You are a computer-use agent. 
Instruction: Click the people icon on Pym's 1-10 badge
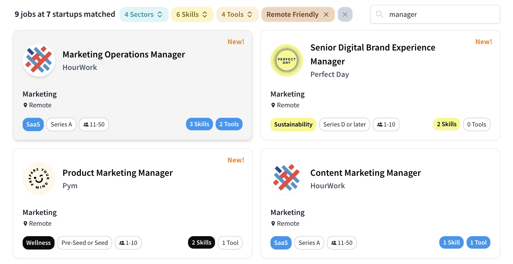[122, 243]
